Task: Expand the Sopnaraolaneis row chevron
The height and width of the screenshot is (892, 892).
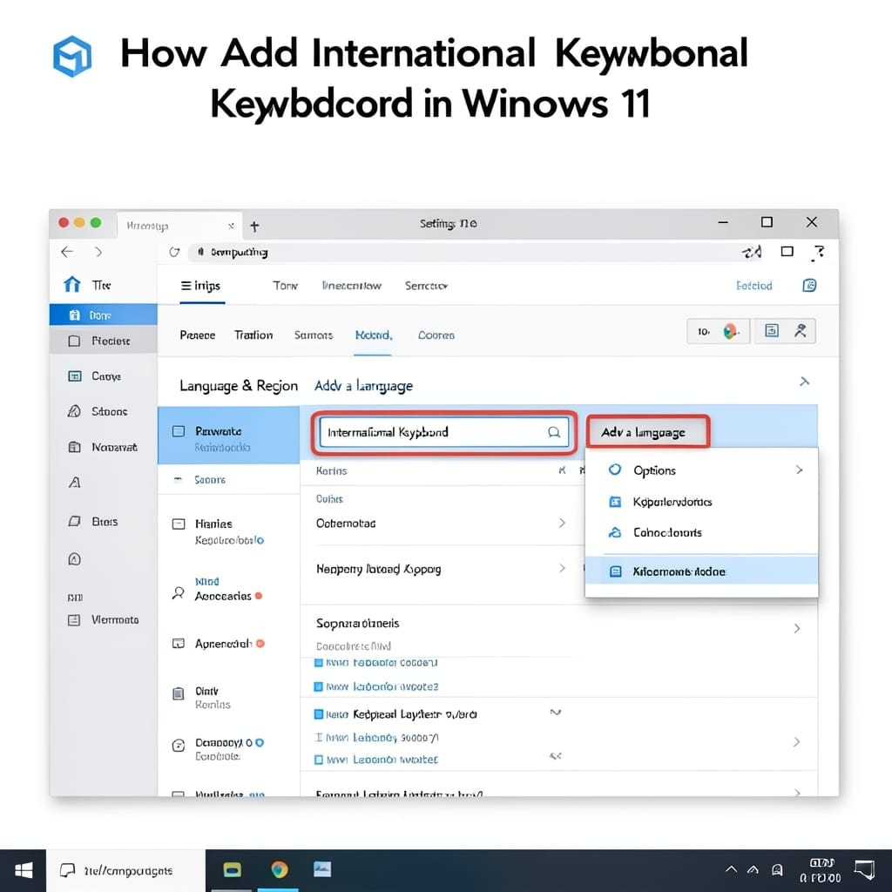Action: (x=796, y=628)
